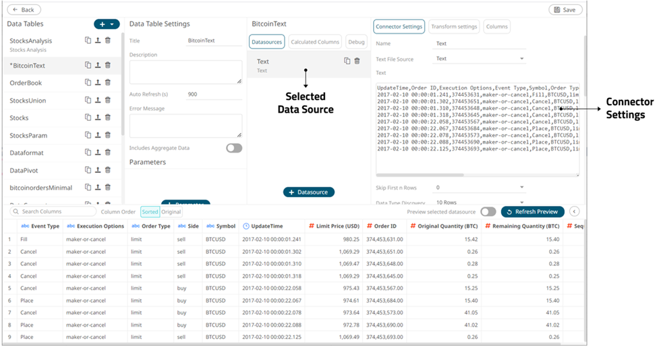Switch to Transform settings tab

point(453,27)
